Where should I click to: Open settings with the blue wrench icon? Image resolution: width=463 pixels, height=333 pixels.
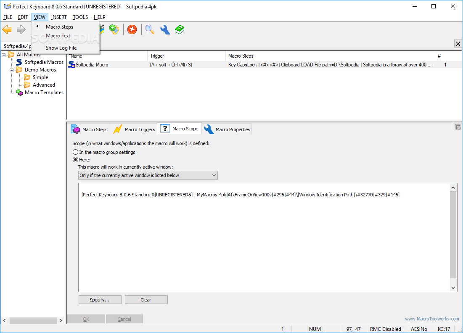click(x=165, y=29)
